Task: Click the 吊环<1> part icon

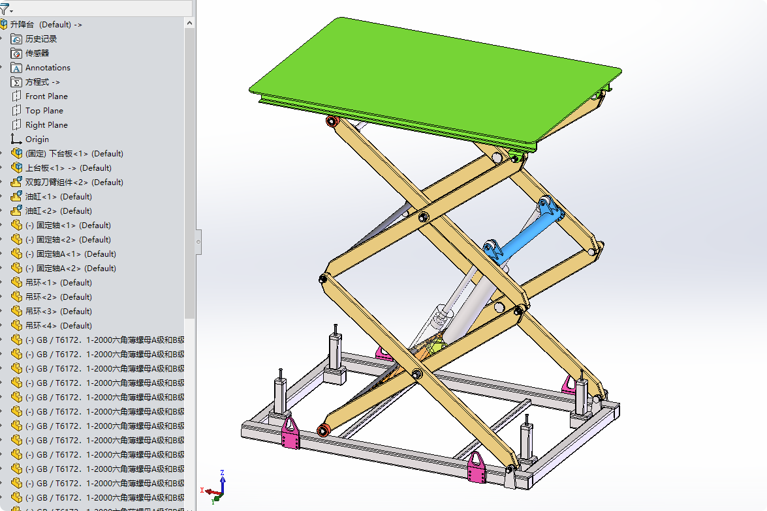Action: coord(16,282)
